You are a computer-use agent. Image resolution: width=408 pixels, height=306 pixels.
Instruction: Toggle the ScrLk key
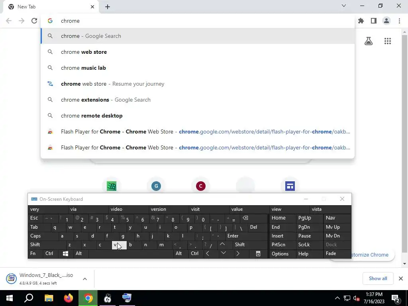click(309, 245)
